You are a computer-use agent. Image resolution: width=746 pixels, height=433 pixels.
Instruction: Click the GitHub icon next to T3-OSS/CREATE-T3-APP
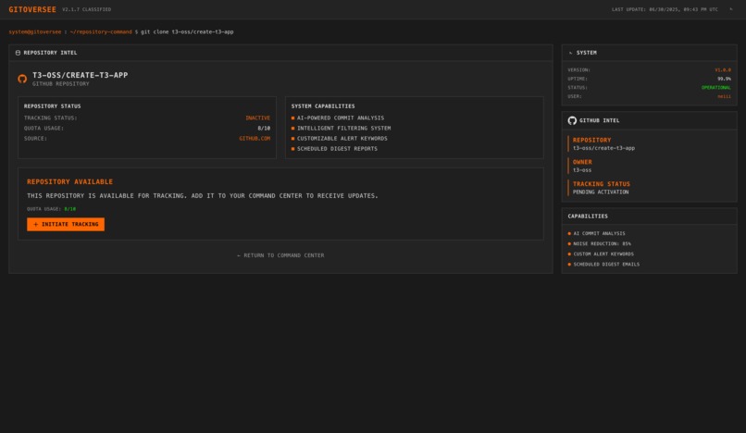(x=22, y=79)
